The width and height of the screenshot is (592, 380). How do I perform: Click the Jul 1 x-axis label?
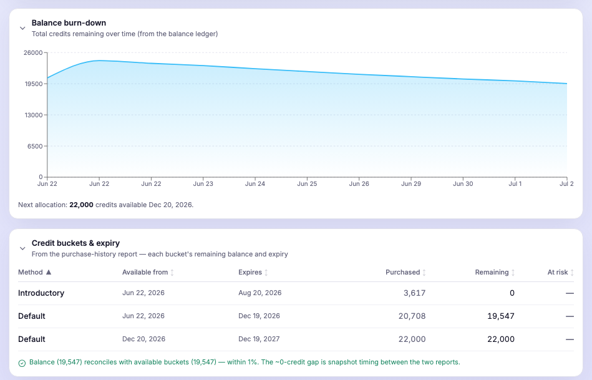click(515, 183)
